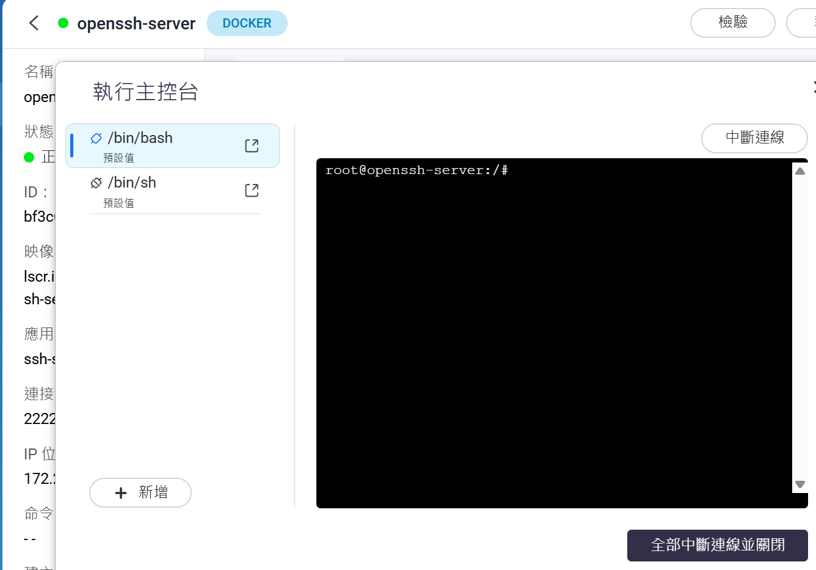Click the back arrow beside openssh-server
Viewport: 816px width, 570px height.
(34, 23)
